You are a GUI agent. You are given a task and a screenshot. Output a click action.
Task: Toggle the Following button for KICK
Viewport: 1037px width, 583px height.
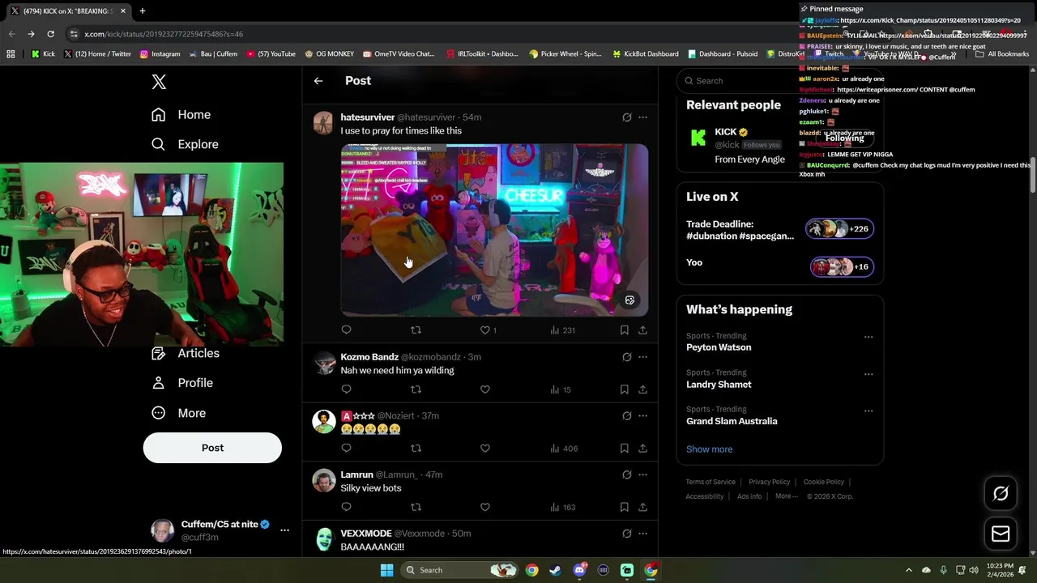tap(845, 138)
